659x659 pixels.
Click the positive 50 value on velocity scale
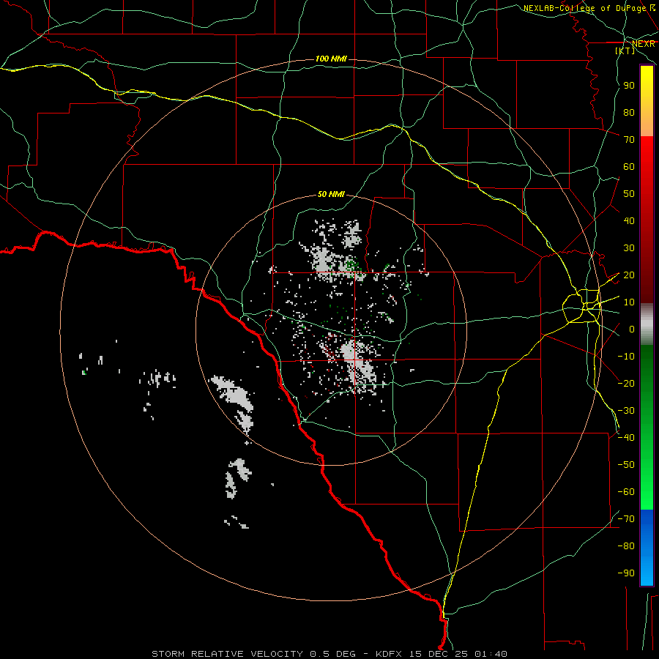pos(629,194)
